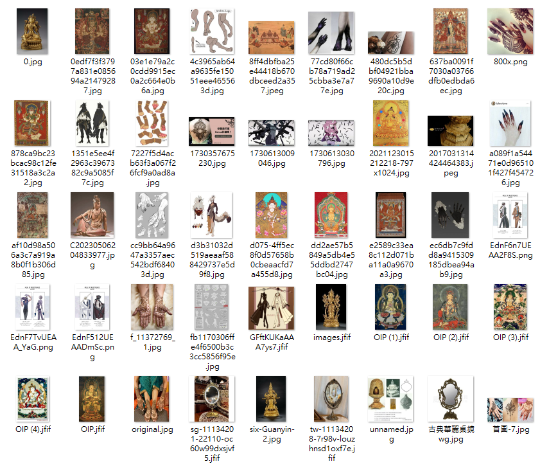Select file name beginning 7227f5d4ac

click(153, 168)
